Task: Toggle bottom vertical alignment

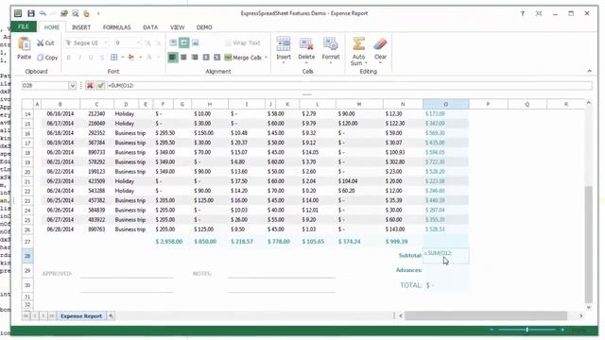Action: tap(196, 42)
